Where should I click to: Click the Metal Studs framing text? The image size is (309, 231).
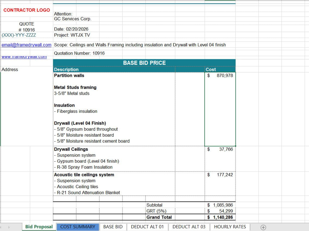(x=75, y=87)
